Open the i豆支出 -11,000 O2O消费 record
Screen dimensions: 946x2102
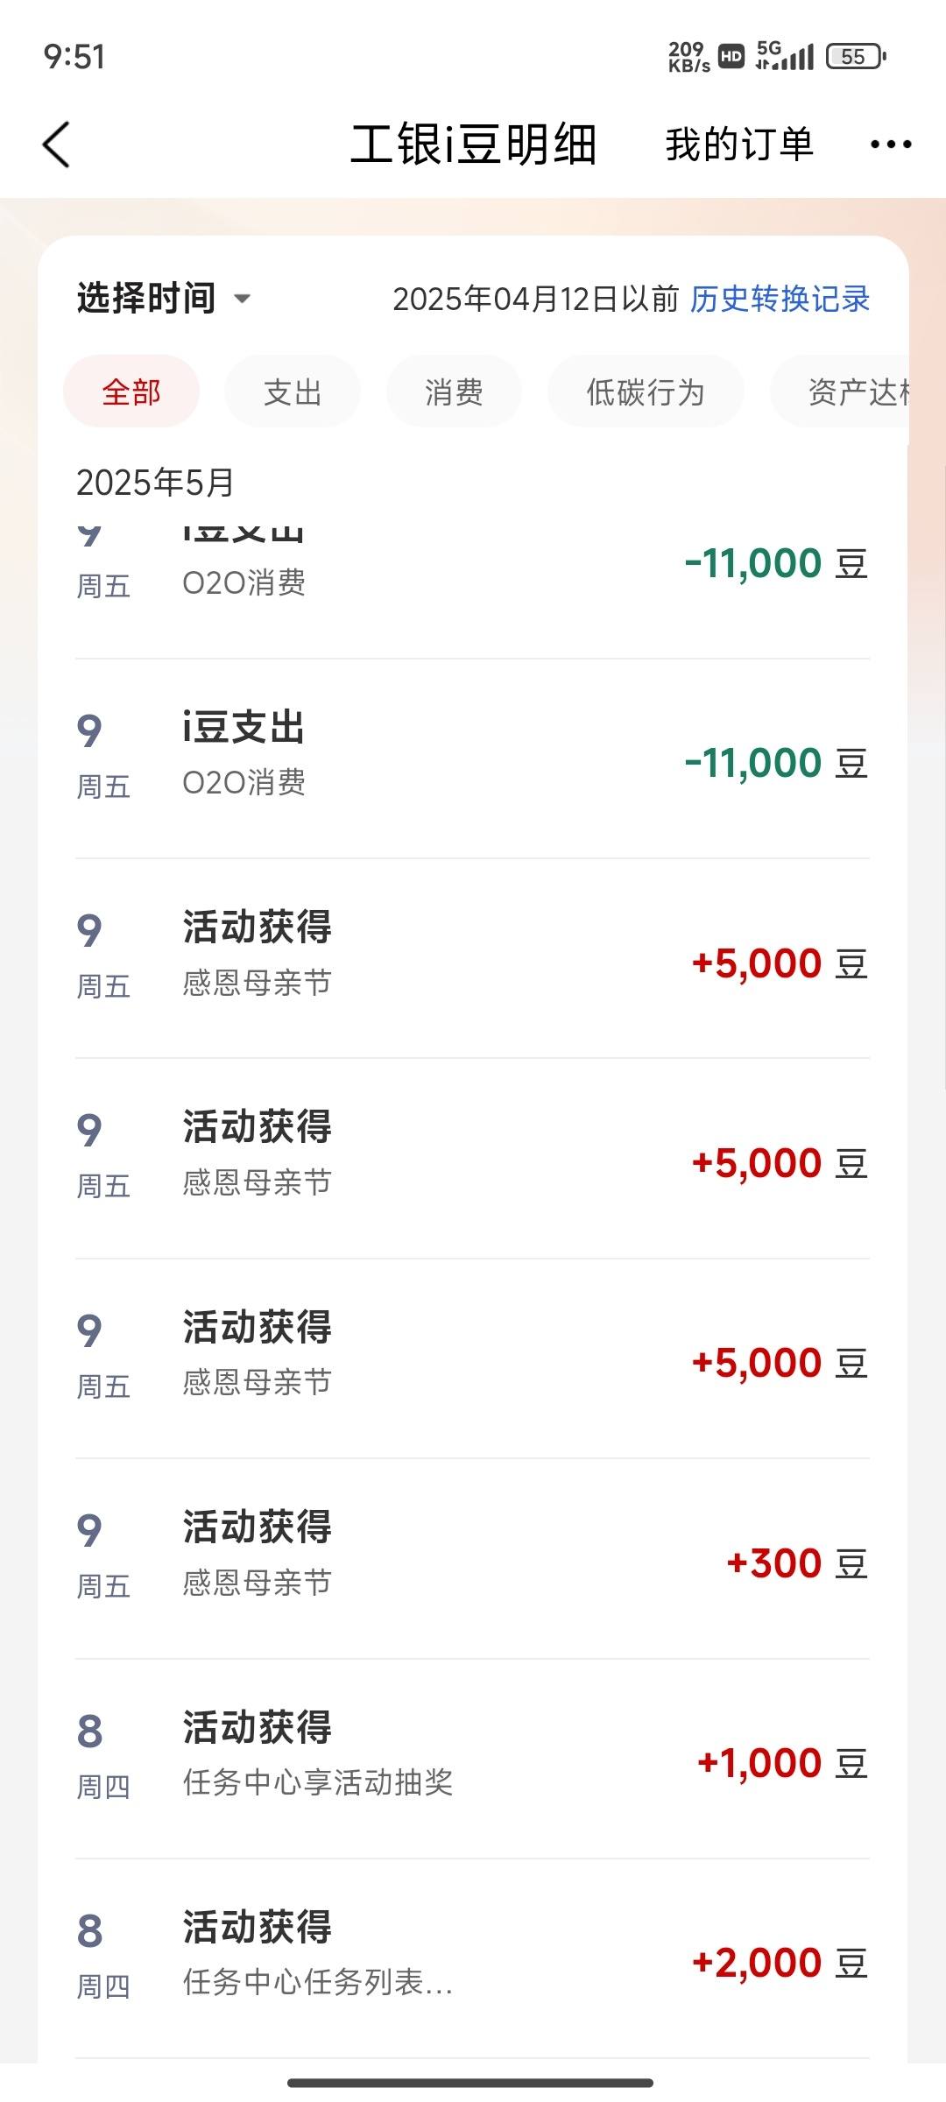pyautogui.click(x=473, y=758)
